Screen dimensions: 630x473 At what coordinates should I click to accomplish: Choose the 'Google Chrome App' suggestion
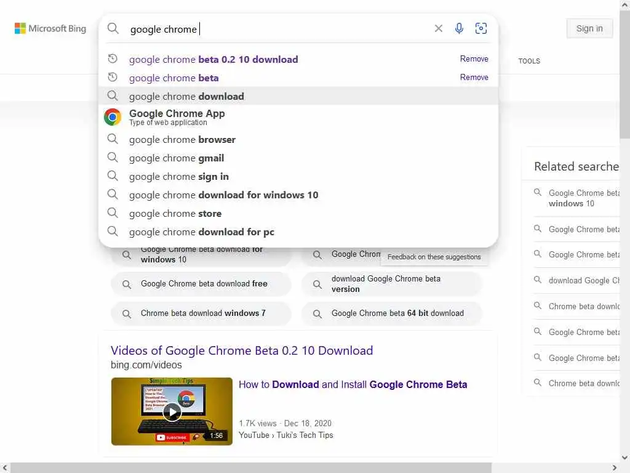pos(298,117)
